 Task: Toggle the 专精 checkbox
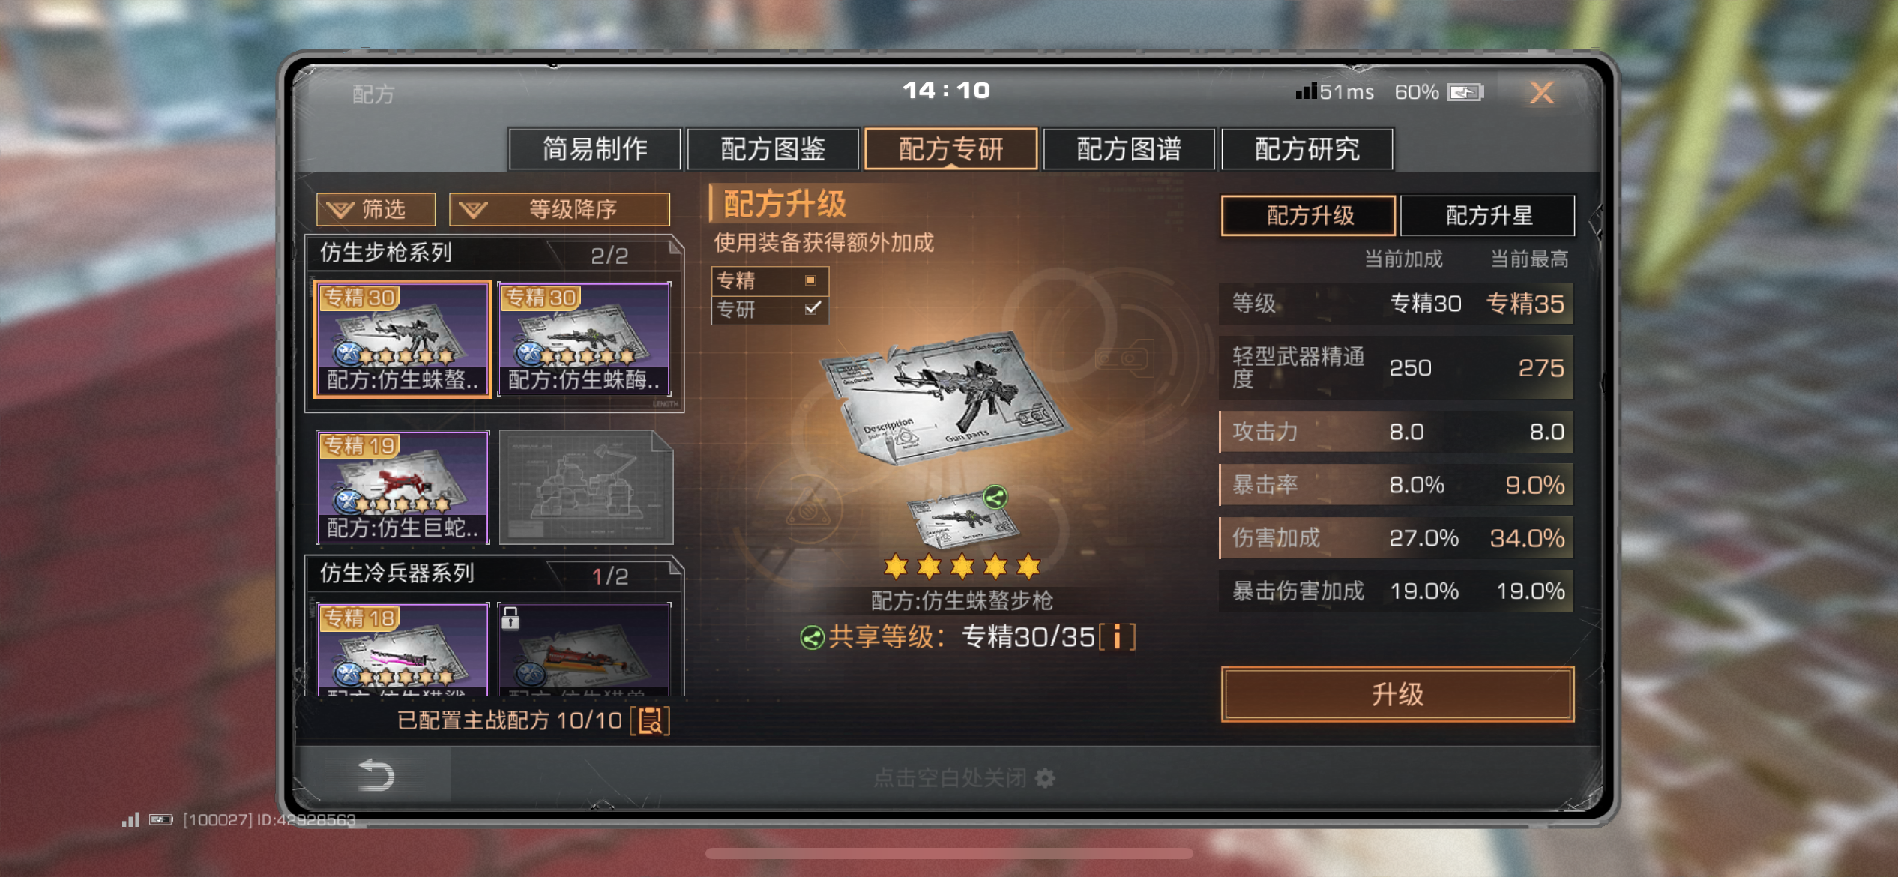point(810,280)
